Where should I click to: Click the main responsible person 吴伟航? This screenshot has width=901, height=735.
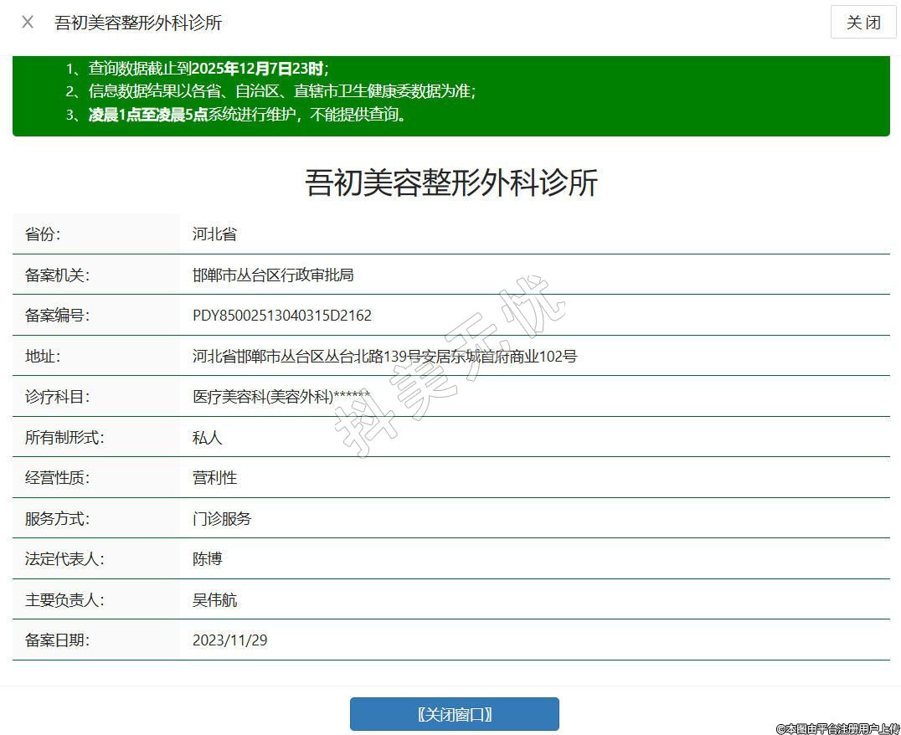coord(214,600)
